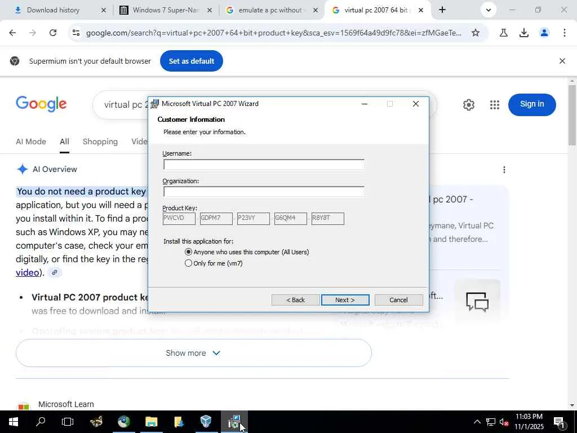Open AI Overview three-dot options

pos(504,169)
